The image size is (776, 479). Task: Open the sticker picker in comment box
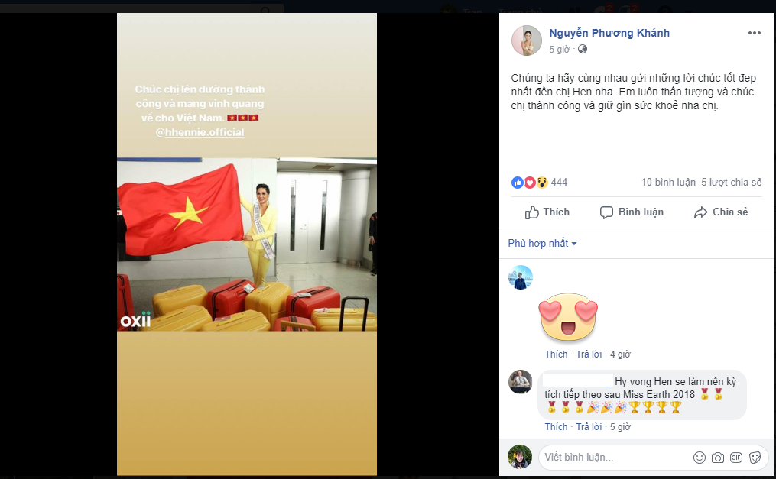click(755, 458)
